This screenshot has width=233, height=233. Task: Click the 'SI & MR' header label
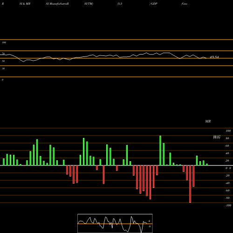click(25, 4)
